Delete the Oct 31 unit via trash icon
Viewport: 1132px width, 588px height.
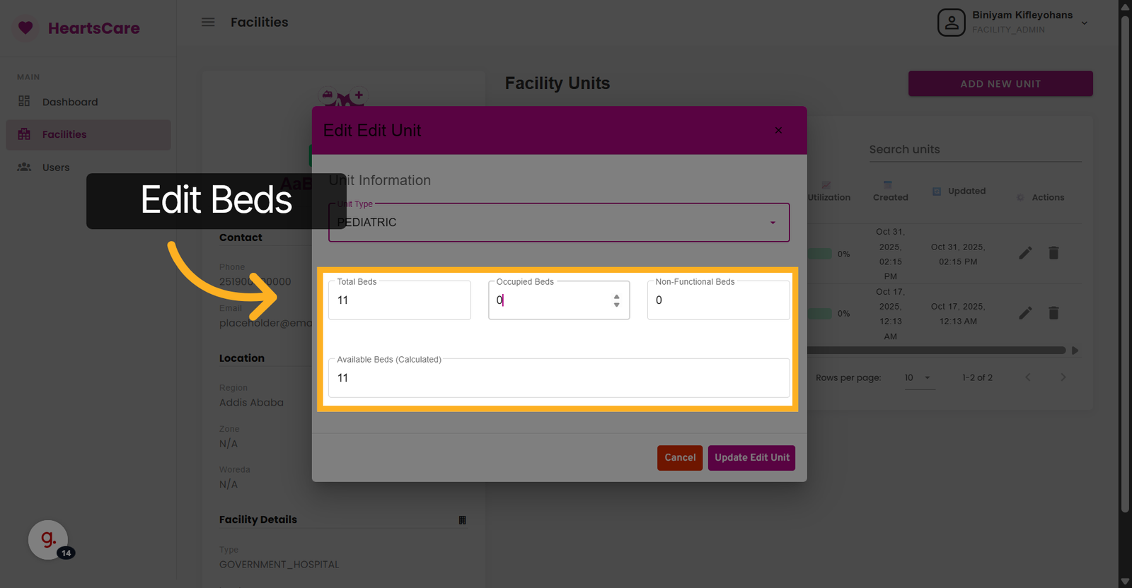[1053, 253]
